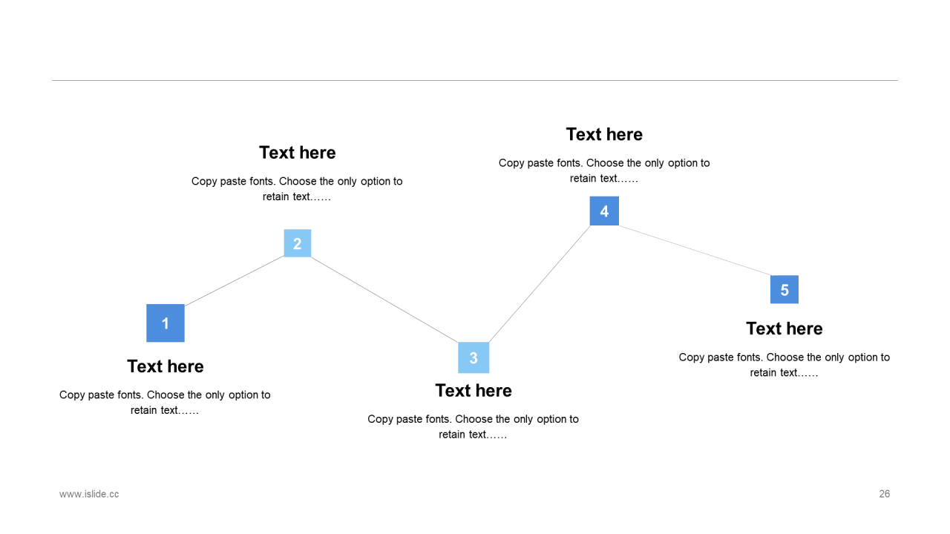Select the "Text here" heading below square 3
950x534 pixels.
474,391
